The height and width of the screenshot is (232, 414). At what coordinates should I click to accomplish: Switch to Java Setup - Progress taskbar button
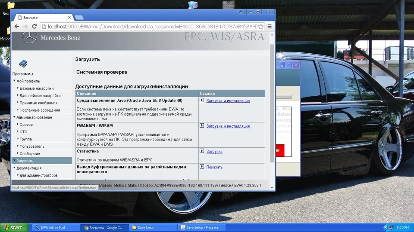202,228
